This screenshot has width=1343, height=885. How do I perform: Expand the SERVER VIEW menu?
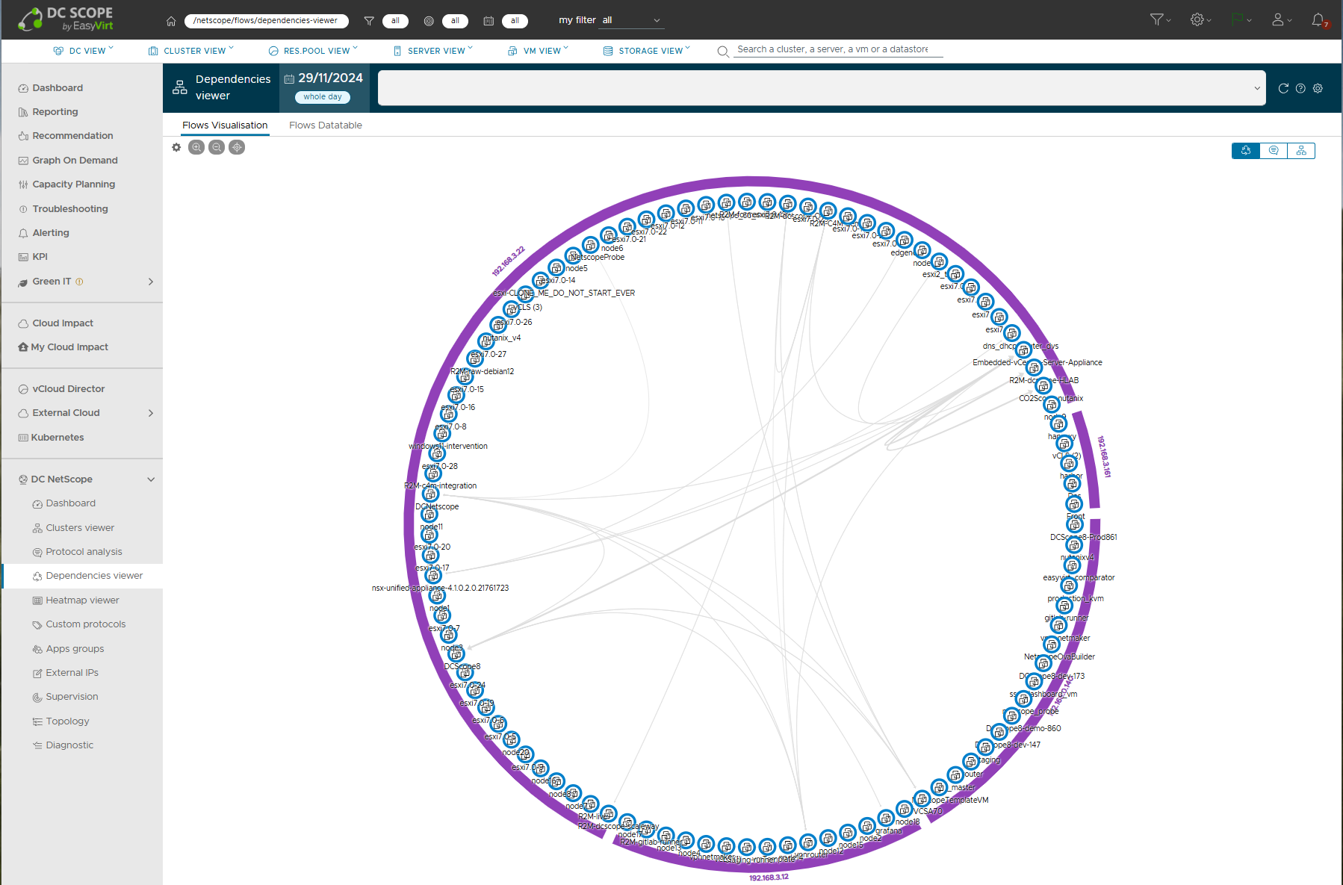click(x=433, y=51)
